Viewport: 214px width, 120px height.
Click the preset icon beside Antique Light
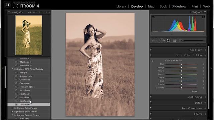click(16, 76)
